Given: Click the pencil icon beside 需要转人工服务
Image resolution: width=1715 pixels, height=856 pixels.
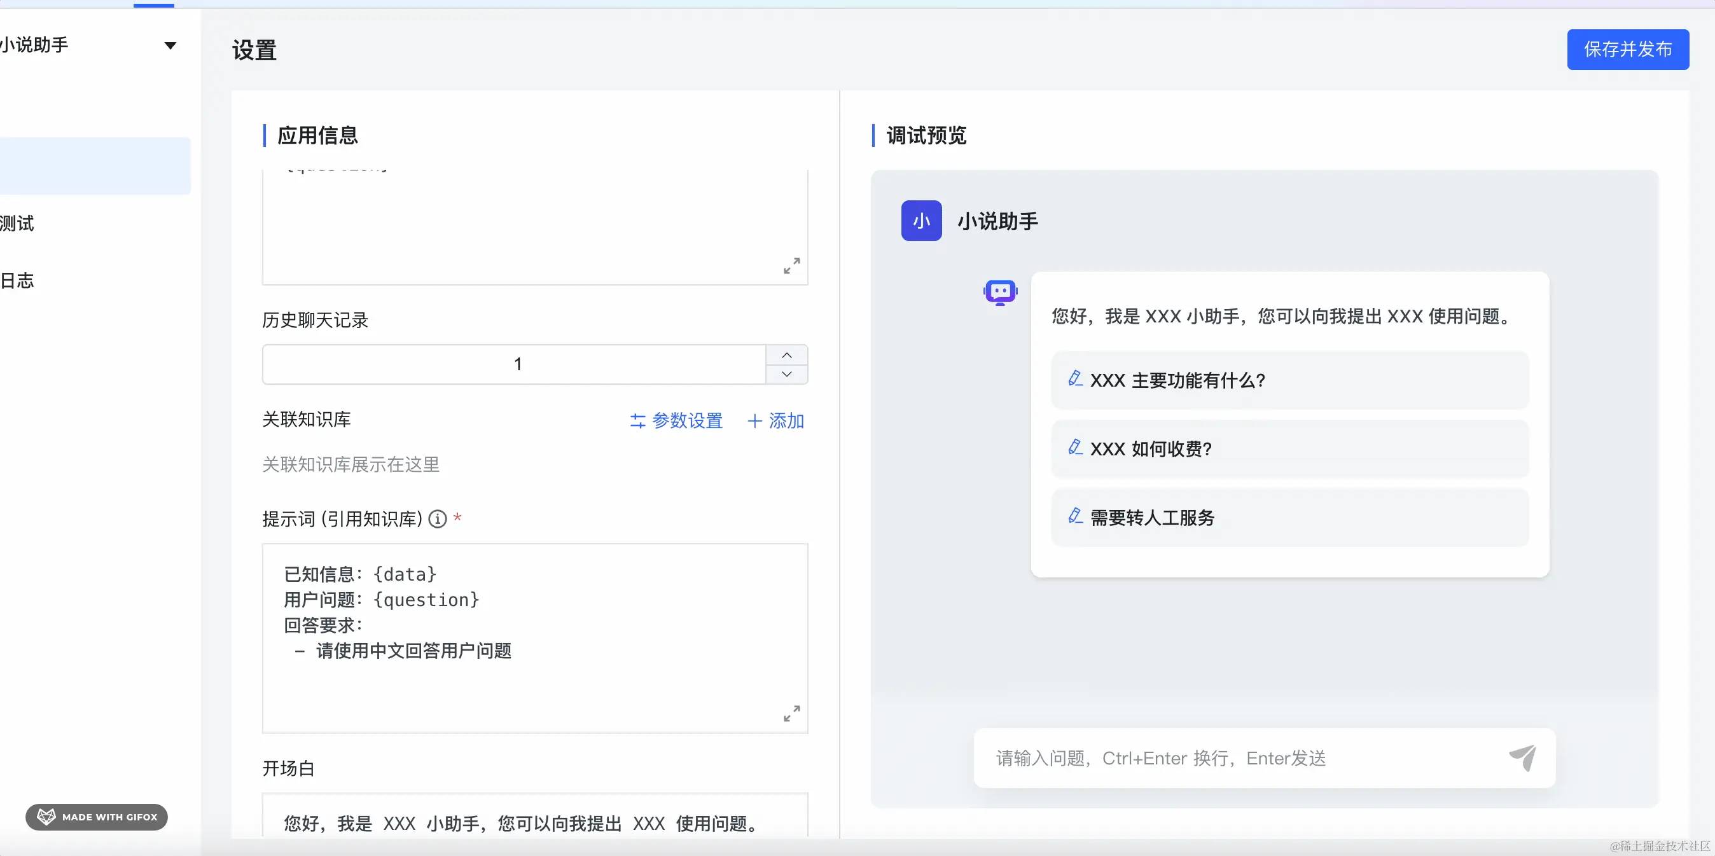Looking at the screenshot, I should tap(1074, 516).
